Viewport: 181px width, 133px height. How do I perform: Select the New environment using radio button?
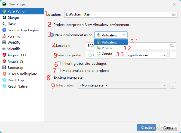pyautogui.click(x=52, y=35)
